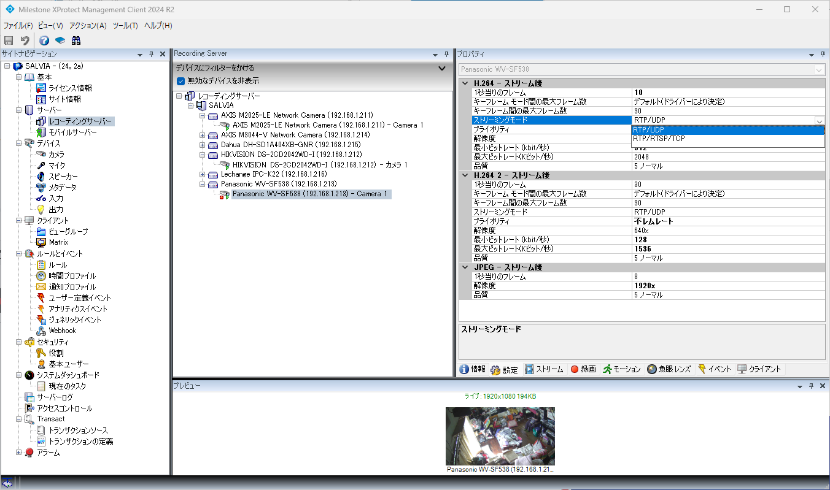830x490 pixels.
Task: Click the Panasonic camera preview thumbnail
Action: pyautogui.click(x=500, y=436)
